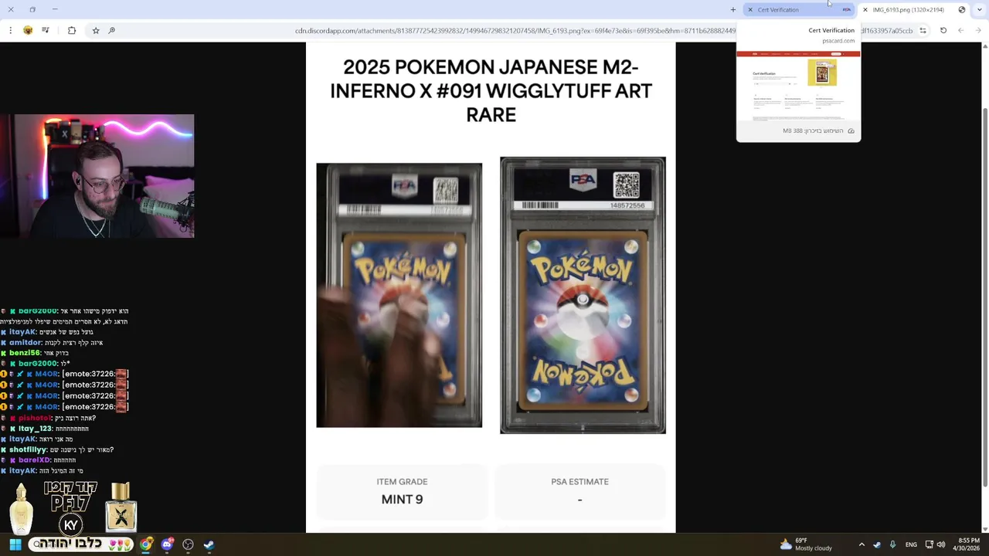Click benzi56's chat message

pyautogui.click(x=35, y=353)
